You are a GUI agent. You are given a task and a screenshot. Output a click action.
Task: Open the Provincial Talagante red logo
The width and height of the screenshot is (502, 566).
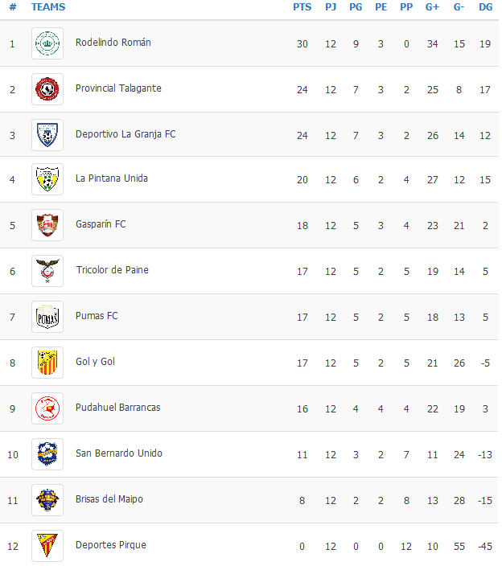click(47, 89)
